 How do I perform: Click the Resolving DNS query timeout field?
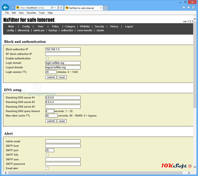tap(50, 111)
